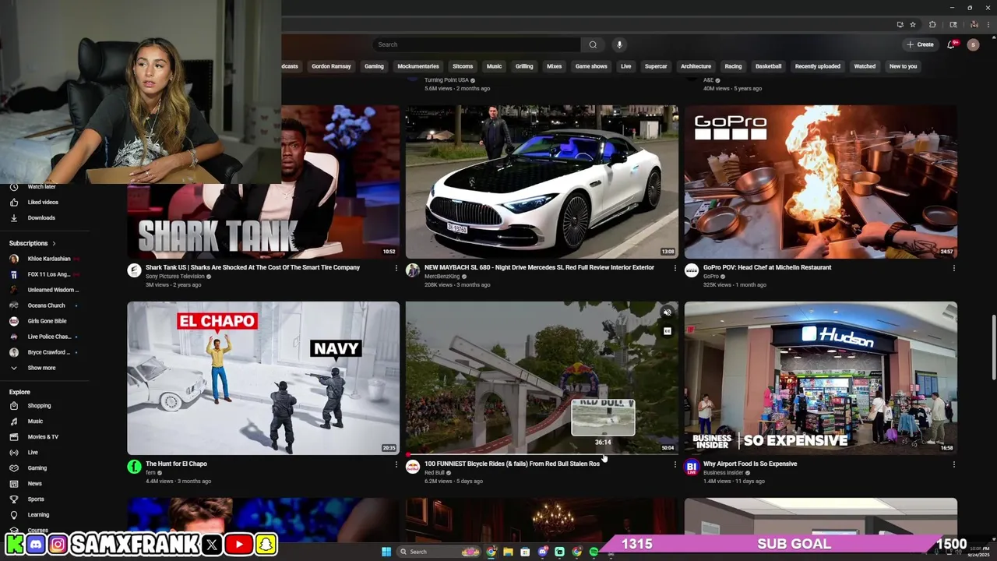
Task: Open options for the Shark Tank video
Action: (396, 268)
